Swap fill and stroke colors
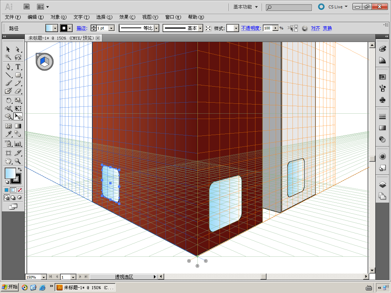391x293 pixels. 20,169
